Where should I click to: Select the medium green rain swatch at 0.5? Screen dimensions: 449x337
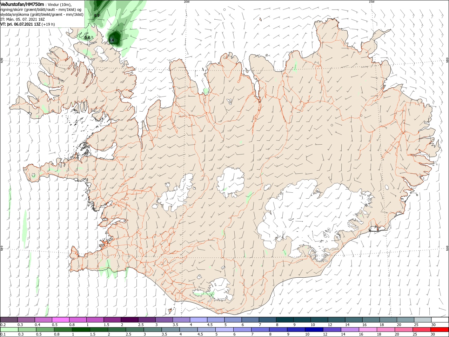tap(45, 330)
